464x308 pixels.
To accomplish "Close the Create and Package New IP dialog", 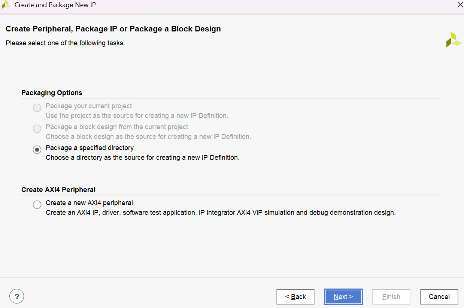I will [x=460, y=5].
